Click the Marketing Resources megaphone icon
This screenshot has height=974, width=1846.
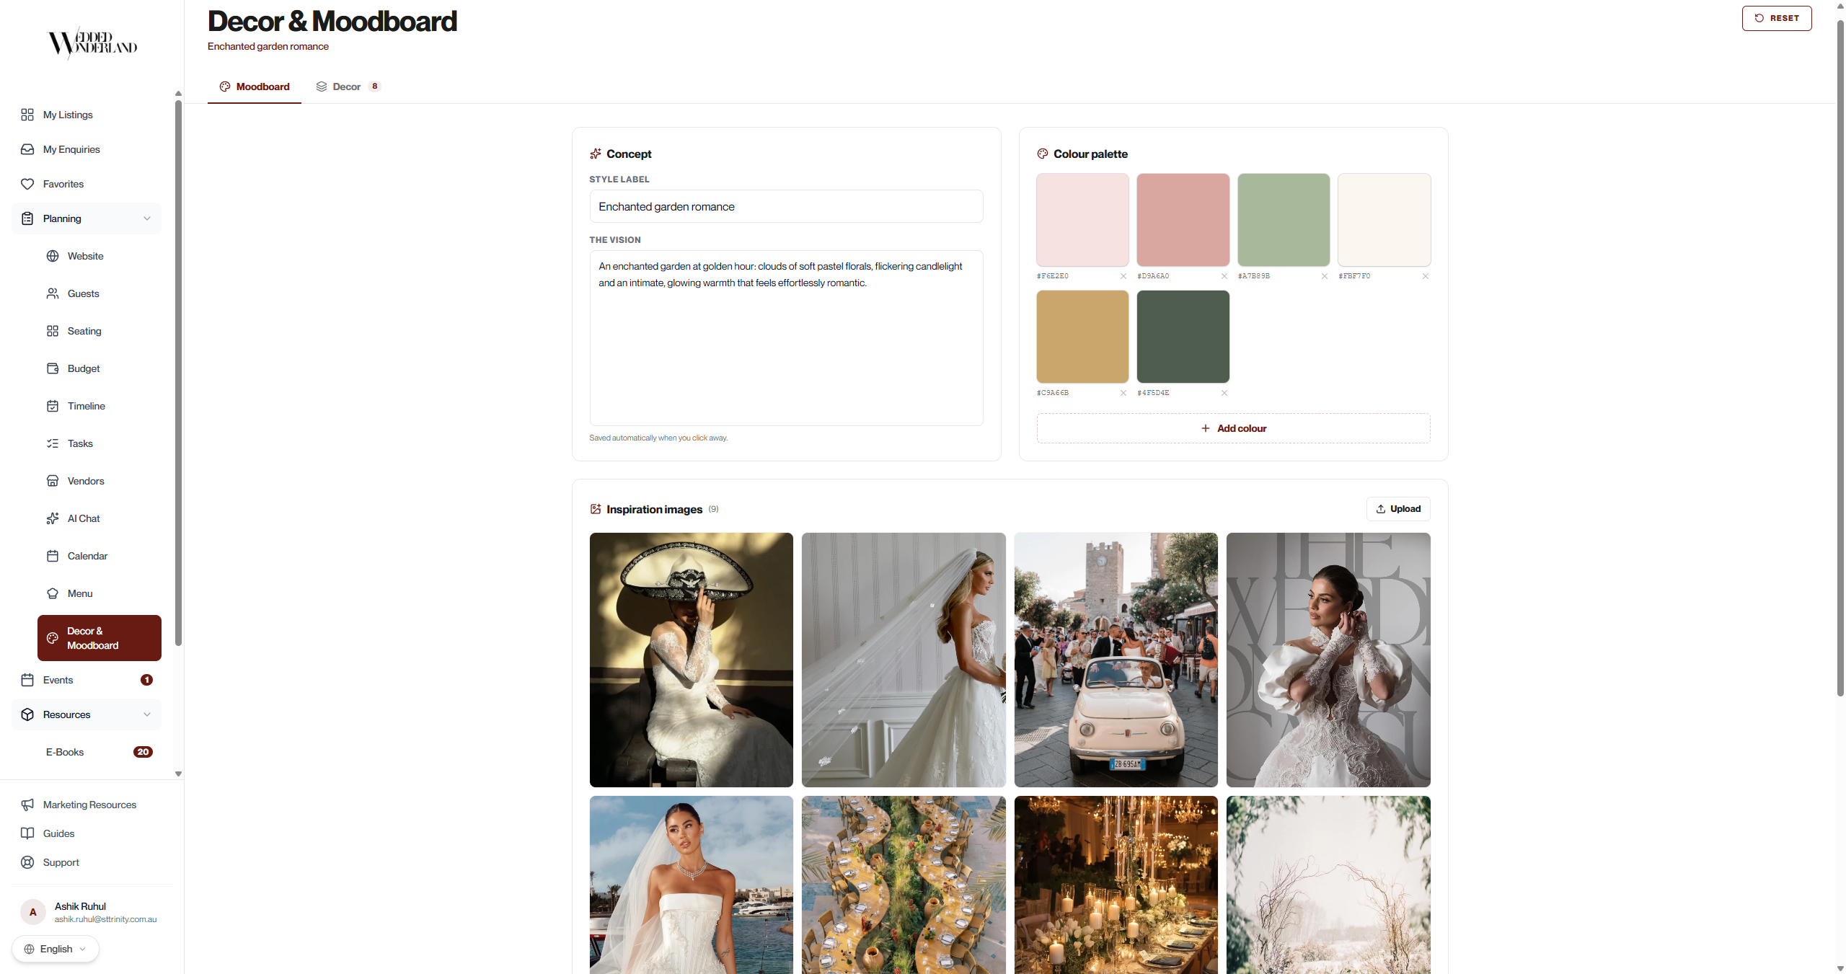tap(27, 805)
